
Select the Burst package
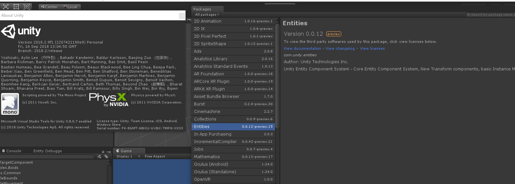click(x=233, y=104)
